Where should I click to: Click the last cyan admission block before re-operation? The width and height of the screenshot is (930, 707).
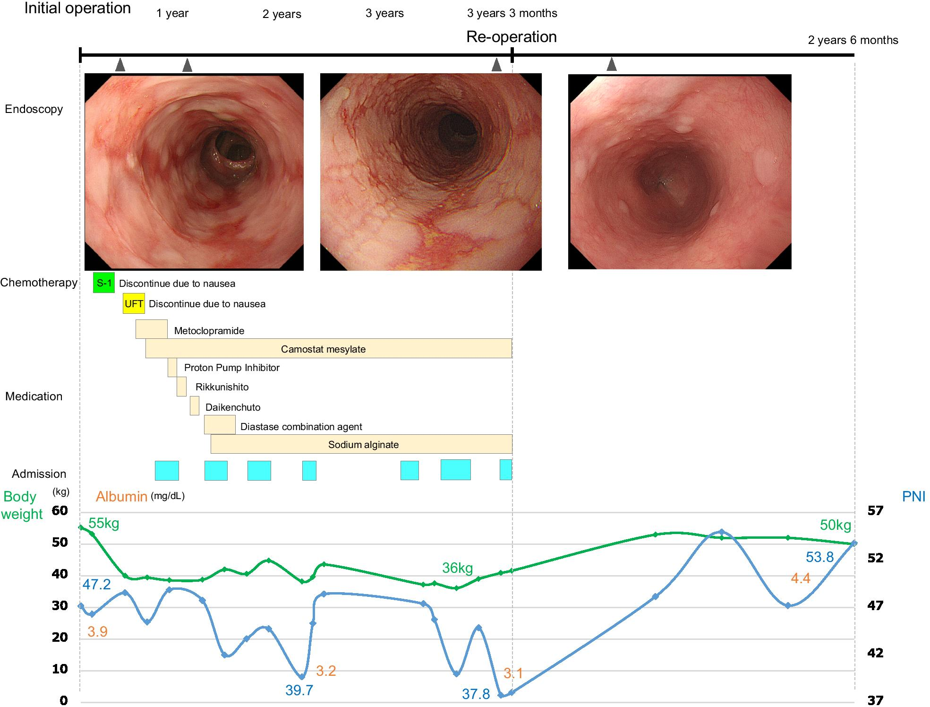tap(506, 470)
